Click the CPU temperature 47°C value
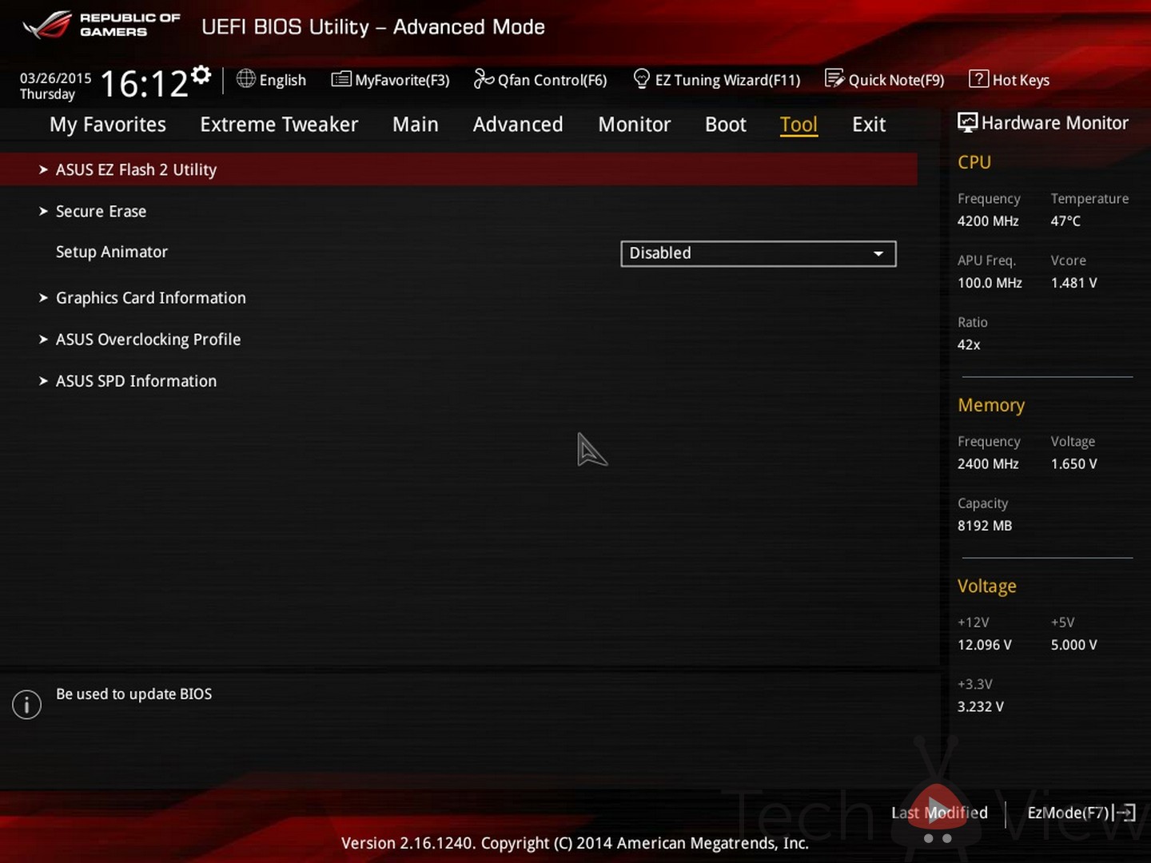 [1065, 221]
